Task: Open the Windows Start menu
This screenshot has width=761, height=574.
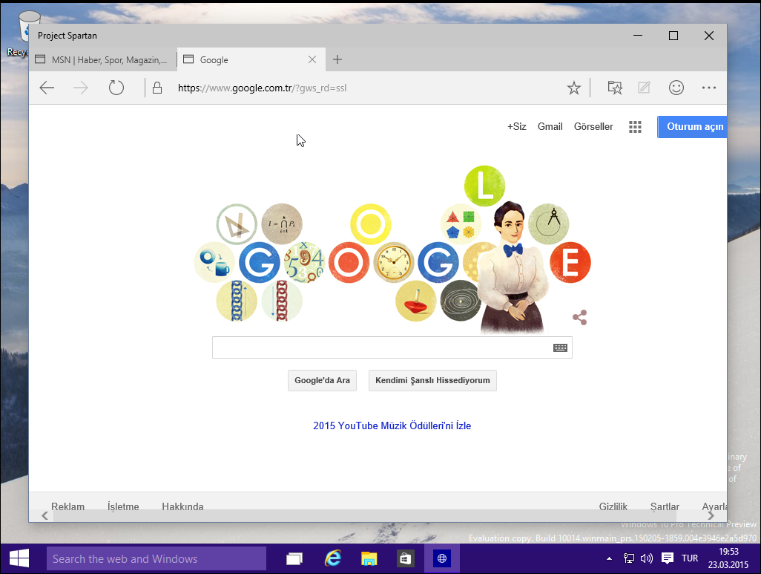Action: click(19, 558)
